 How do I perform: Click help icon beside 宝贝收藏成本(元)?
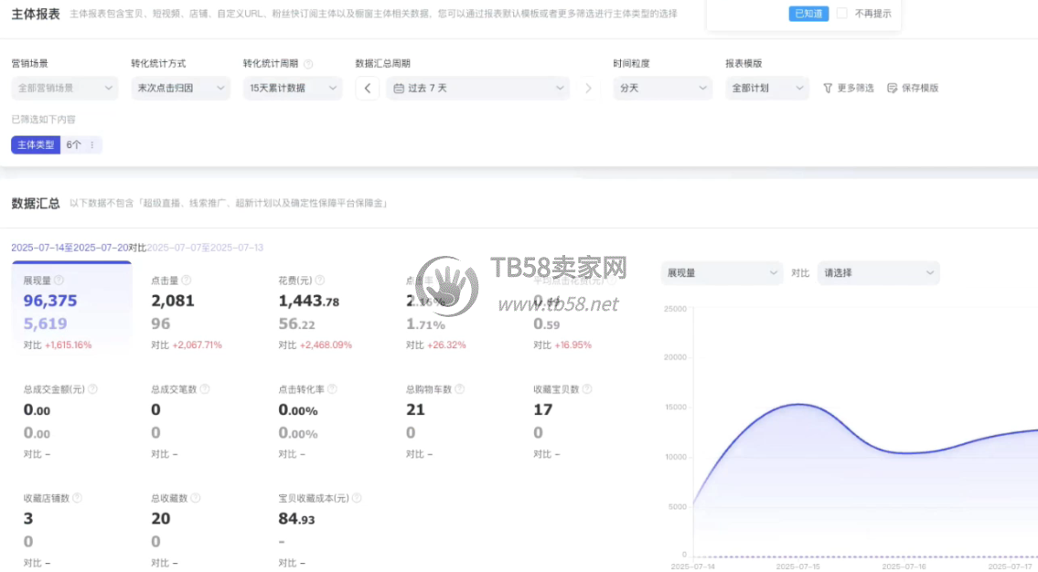point(357,499)
